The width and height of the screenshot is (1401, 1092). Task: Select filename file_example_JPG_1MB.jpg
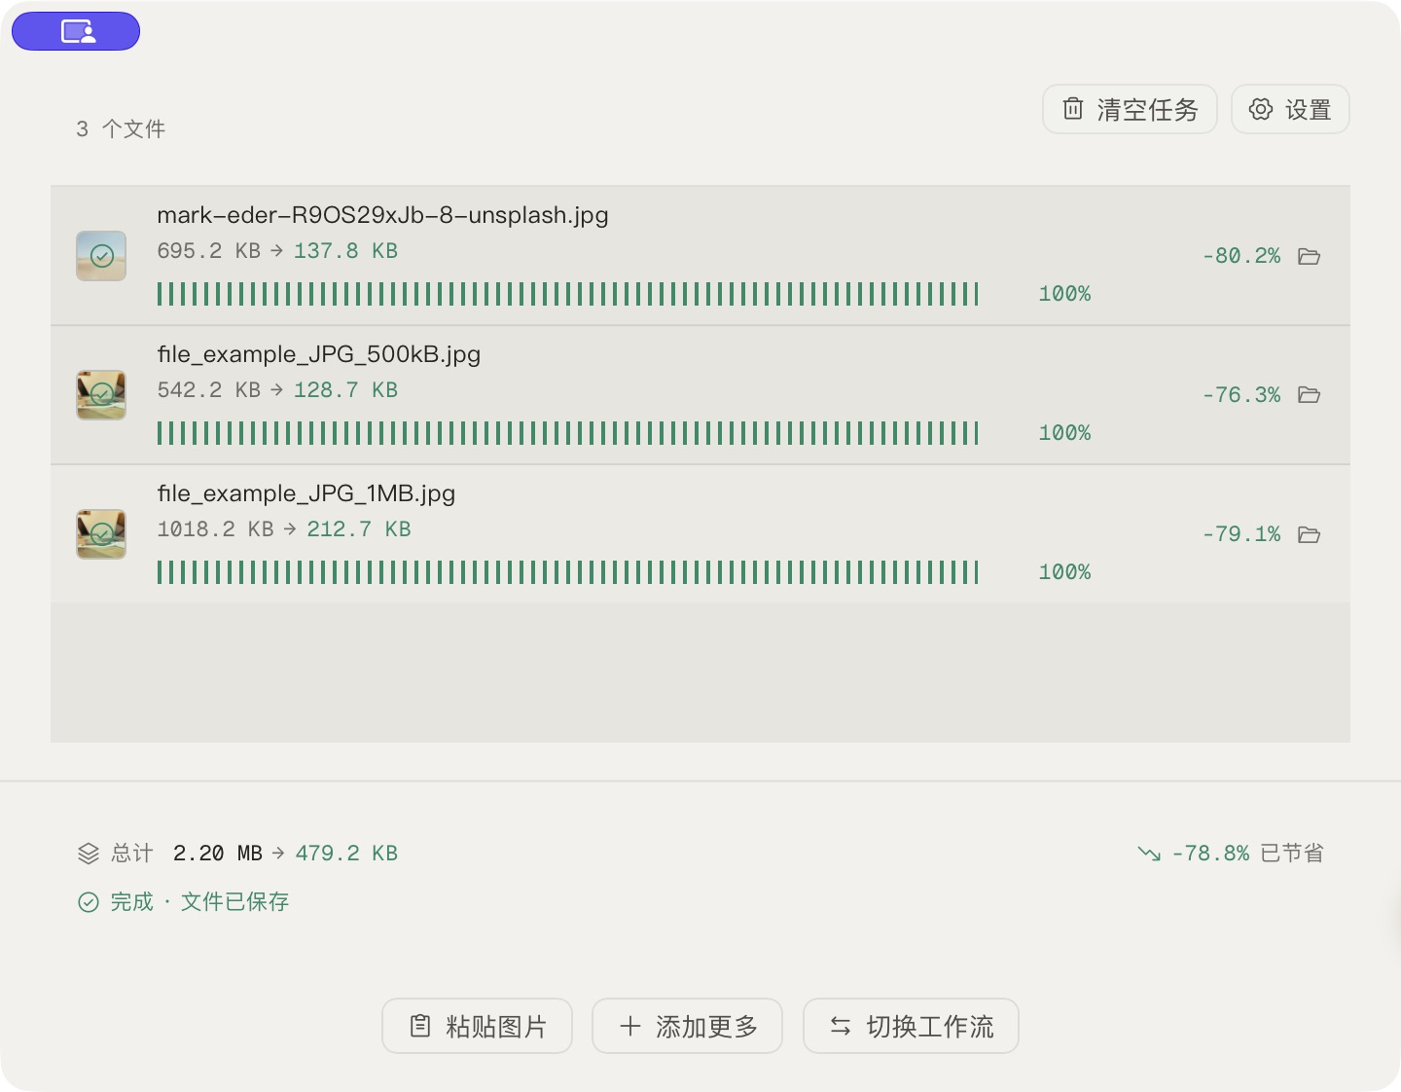tap(306, 493)
